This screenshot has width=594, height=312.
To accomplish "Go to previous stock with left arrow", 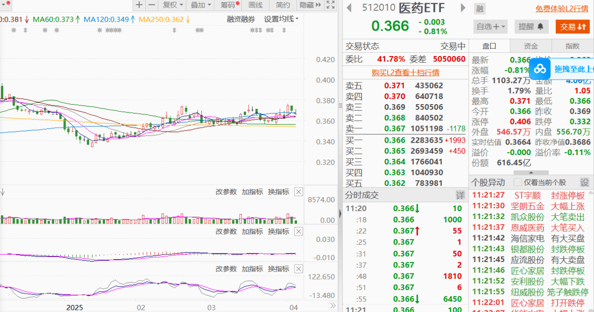I will pyautogui.click(x=349, y=8).
